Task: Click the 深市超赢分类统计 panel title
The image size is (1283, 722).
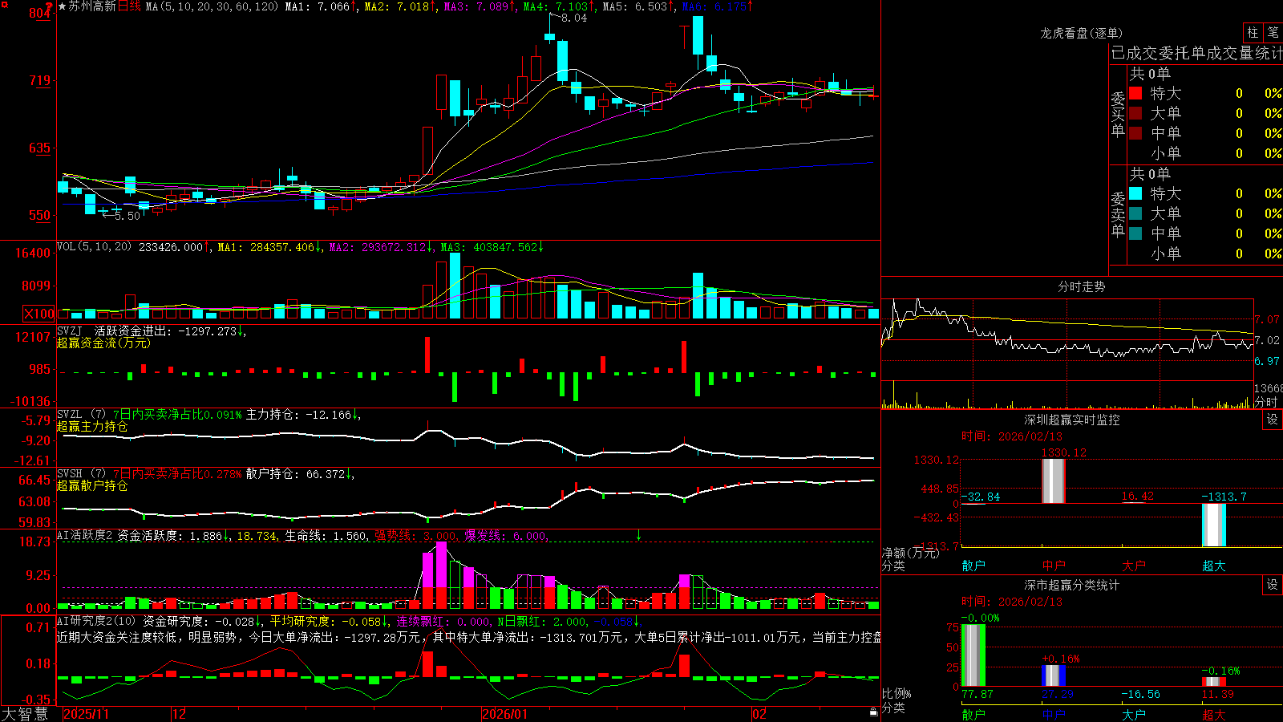Action: (1072, 585)
